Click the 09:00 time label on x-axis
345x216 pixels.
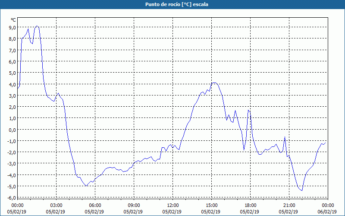[134, 206]
